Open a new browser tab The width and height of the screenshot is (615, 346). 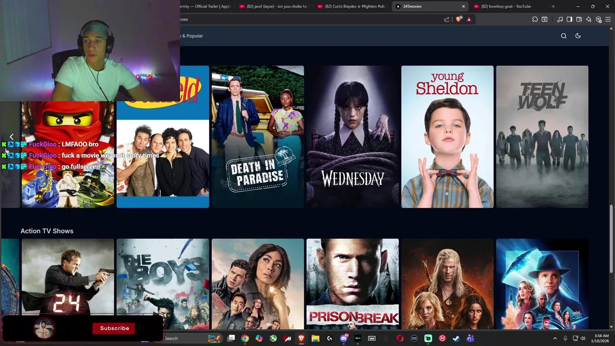(553, 6)
